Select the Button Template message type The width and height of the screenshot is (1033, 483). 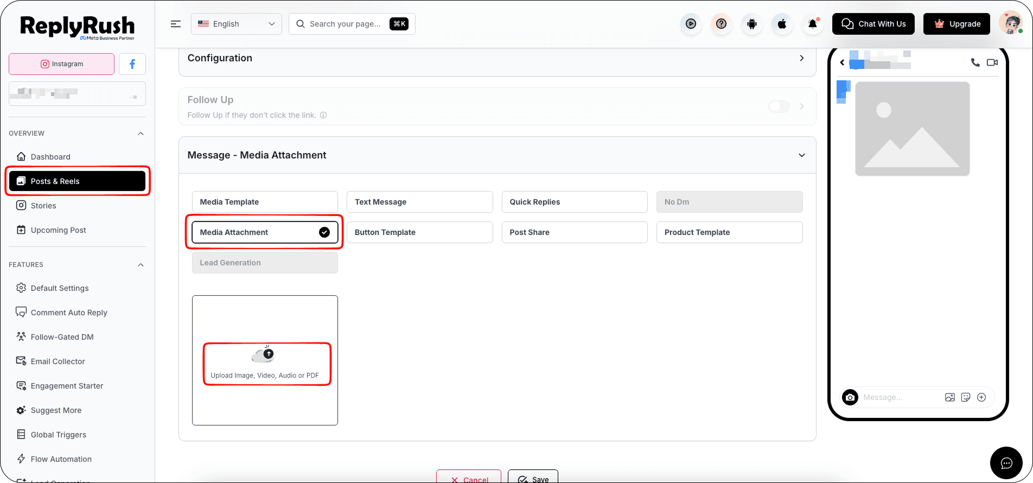pos(420,232)
